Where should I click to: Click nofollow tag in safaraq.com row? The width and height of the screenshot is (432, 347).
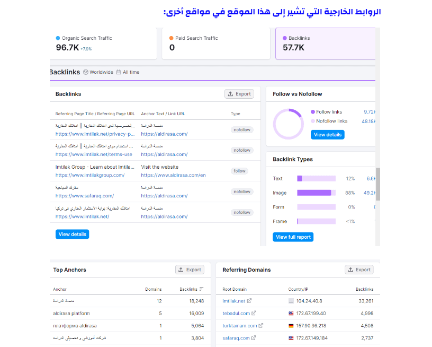(x=242, y=192)
